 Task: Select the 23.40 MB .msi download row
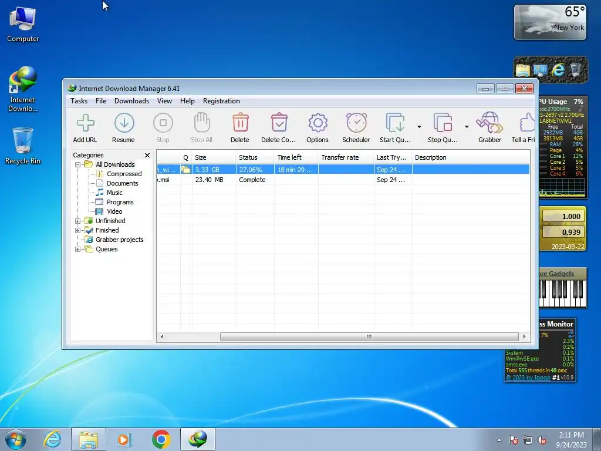(343, 180)
